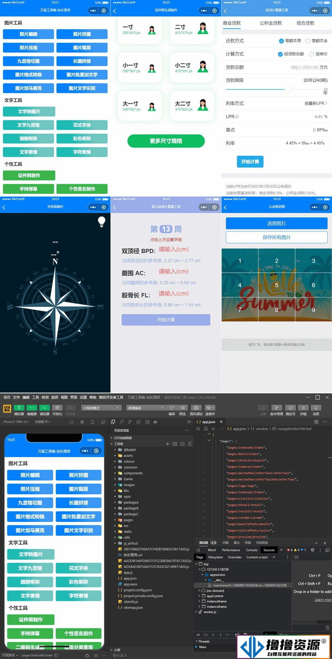Open the 工具 menu
Screen dimensions: 332x659
35,397
